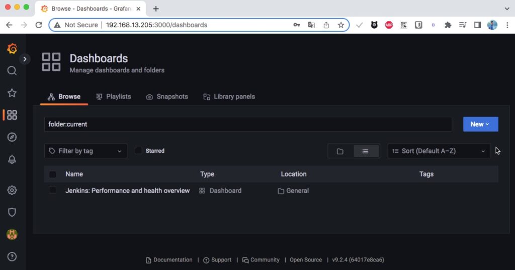The width and height of the screenshot is (515, 270).
Task: Click the share page icon
Action: (x=326, y=25)
